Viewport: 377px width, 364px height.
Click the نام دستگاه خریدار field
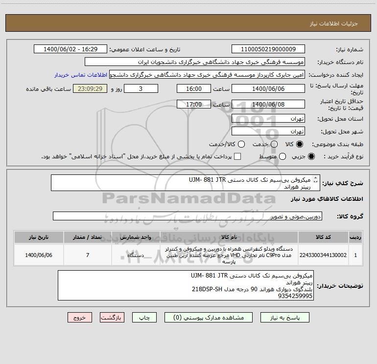195,62
